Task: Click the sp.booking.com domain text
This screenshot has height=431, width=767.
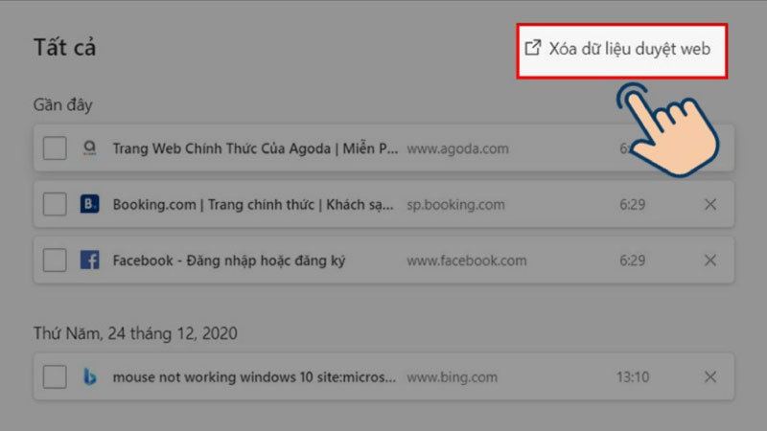Action: (x=456, y=205)
